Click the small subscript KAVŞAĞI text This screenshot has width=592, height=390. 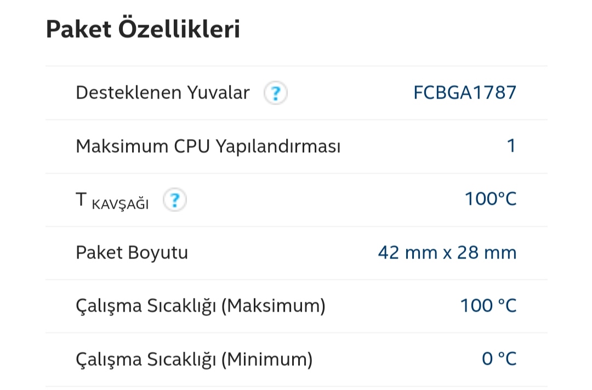(121, 204)
